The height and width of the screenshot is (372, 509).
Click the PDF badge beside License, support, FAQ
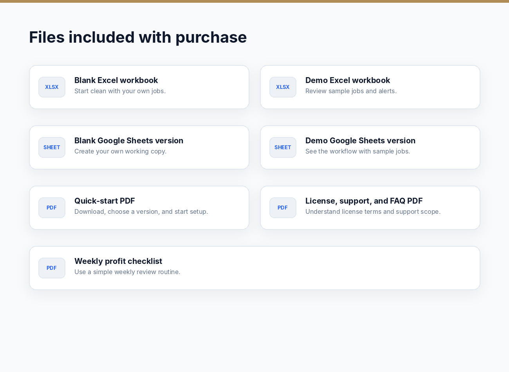[x=283, y=208]
